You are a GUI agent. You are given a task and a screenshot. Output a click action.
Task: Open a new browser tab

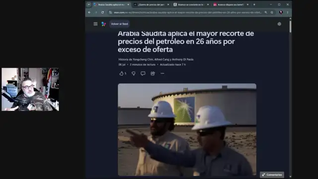(x=254, y=4)
